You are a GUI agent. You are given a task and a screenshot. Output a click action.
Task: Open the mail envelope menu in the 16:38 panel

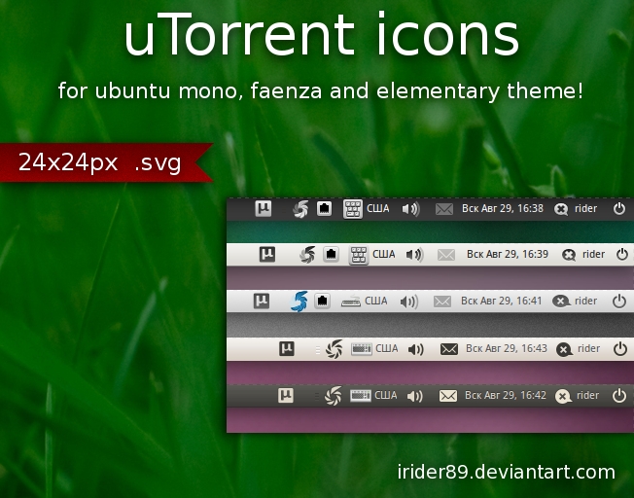click(x=444, y=209)
